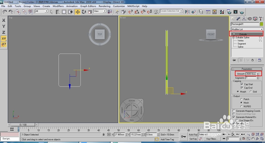Toggle Generate Material IDs checkbox
The height and width of the screenshot is (143, 265).
[234, 117]
